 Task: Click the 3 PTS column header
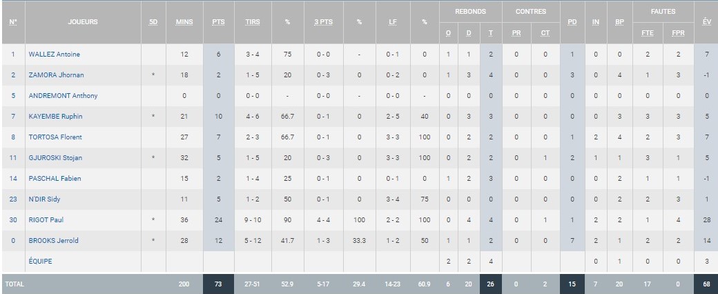click(323, 22)
